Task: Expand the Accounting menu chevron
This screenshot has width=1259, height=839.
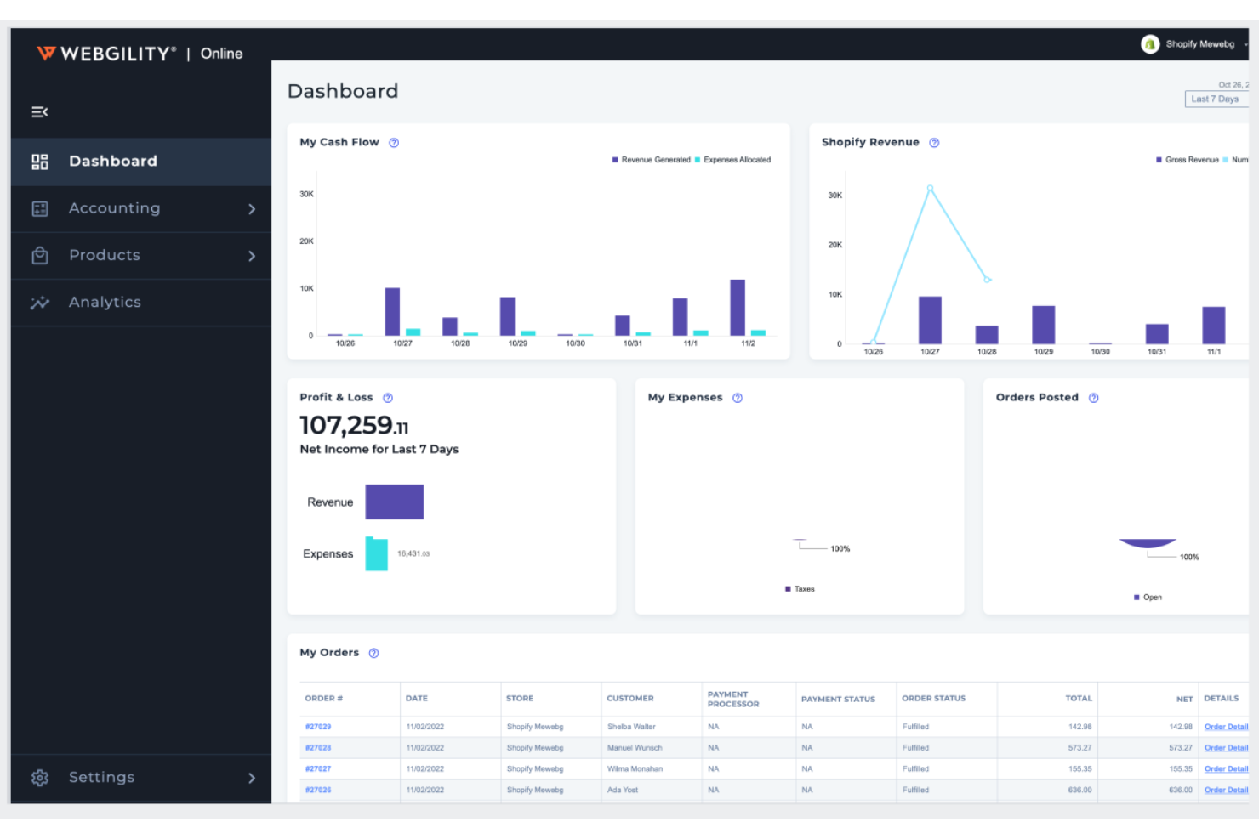Action: click(x=252, y=209)
